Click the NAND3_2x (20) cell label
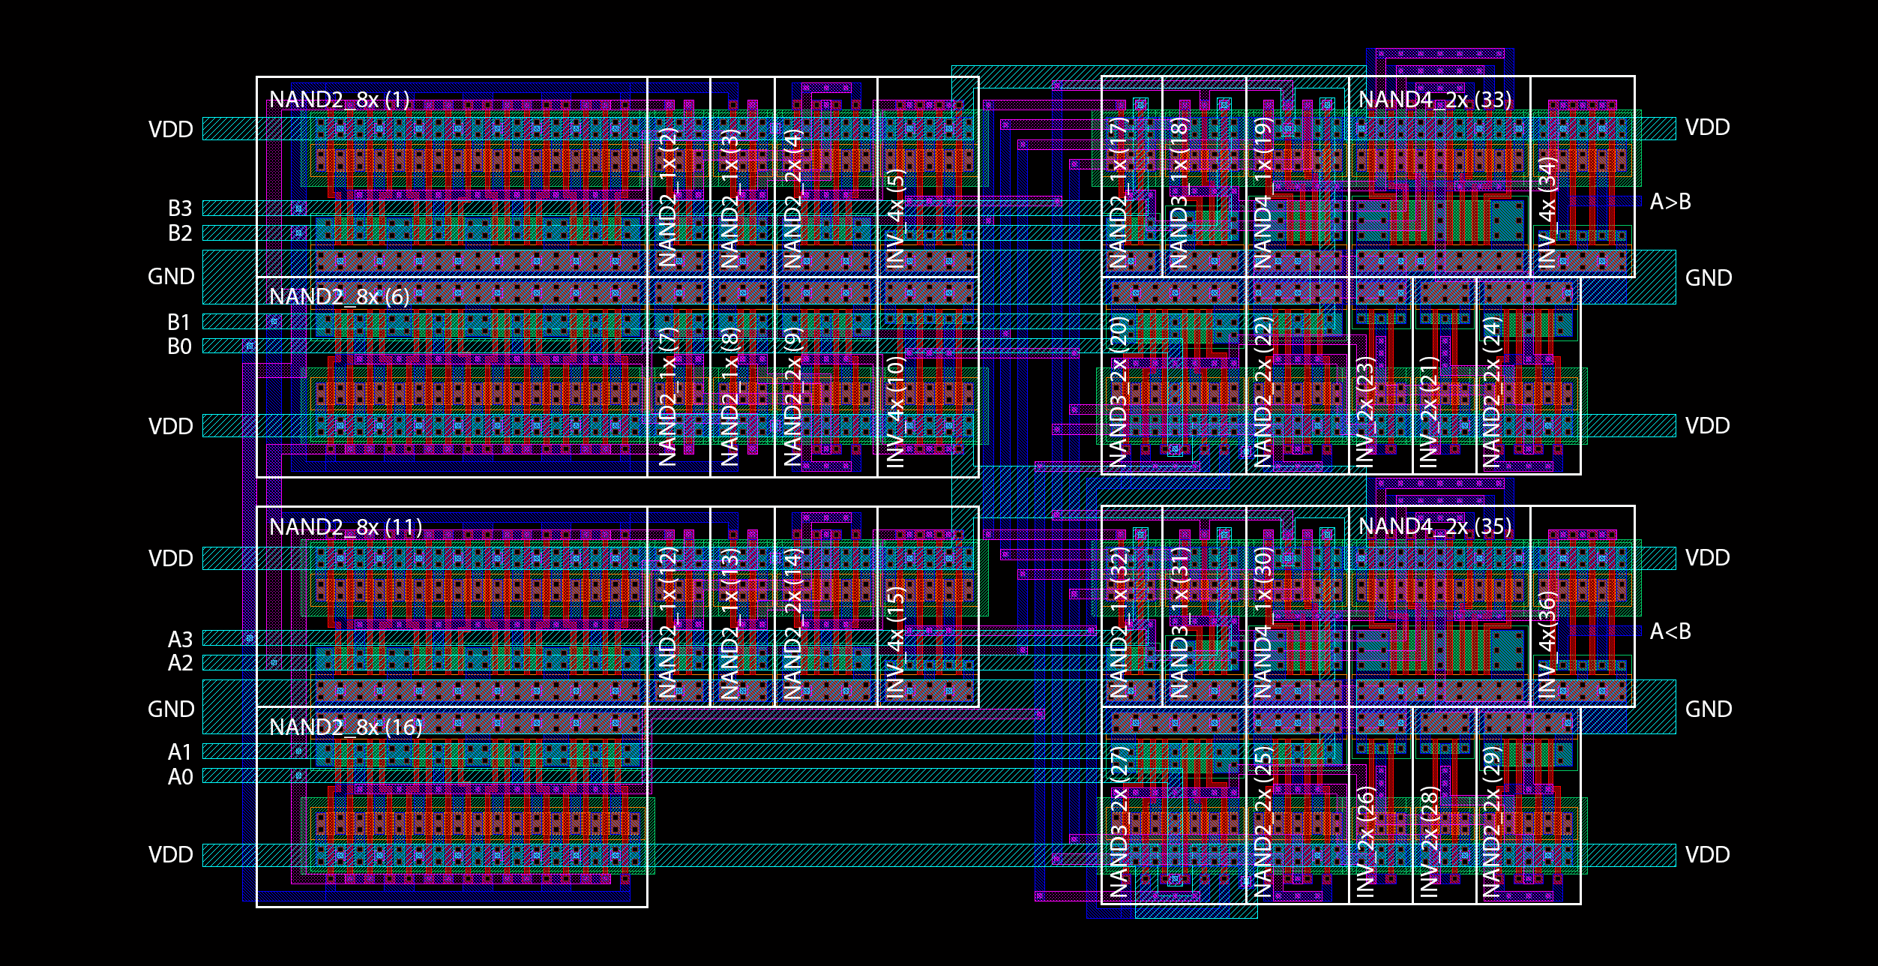This screenshot has height=966, width=1878. (1118, 392)
